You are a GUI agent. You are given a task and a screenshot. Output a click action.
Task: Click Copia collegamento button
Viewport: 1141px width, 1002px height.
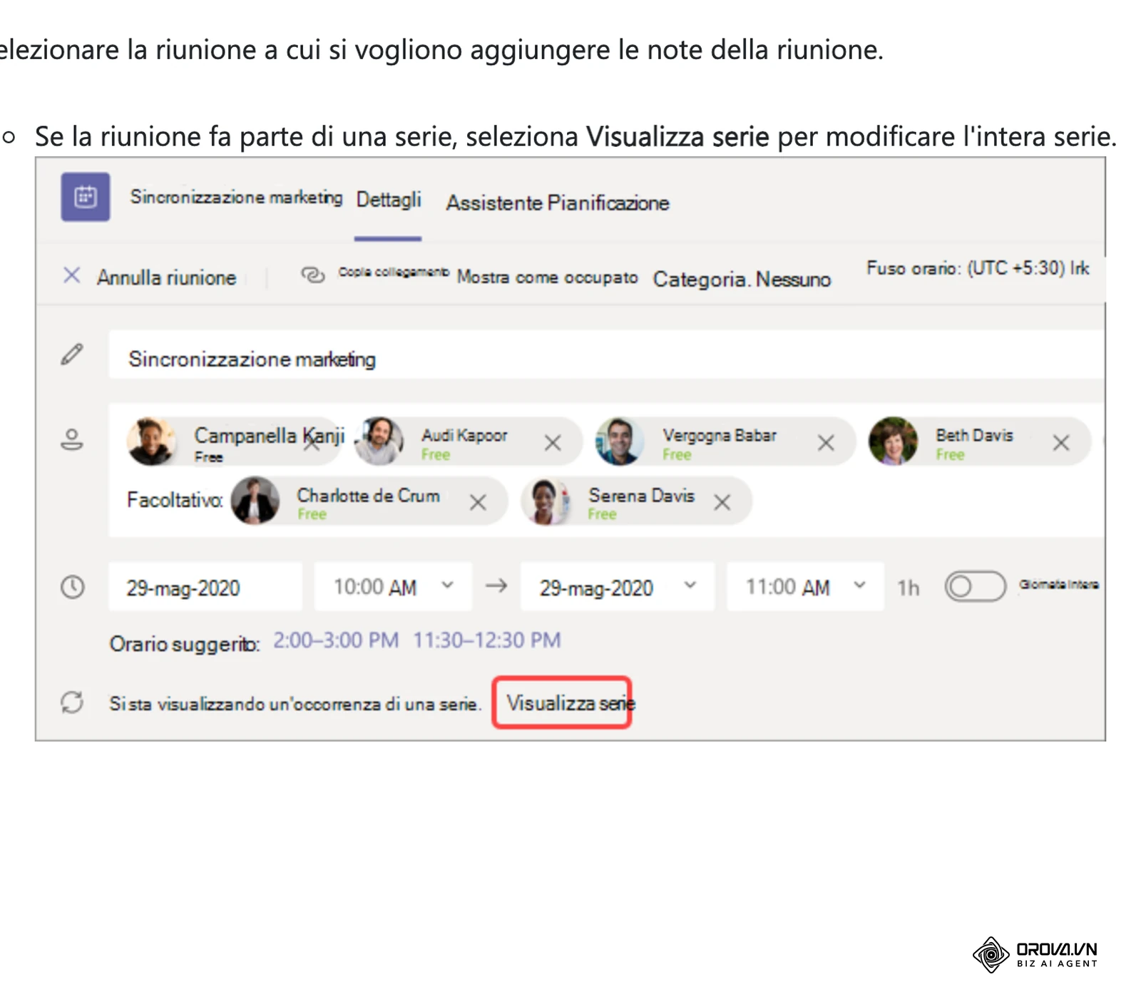(394, 272)
